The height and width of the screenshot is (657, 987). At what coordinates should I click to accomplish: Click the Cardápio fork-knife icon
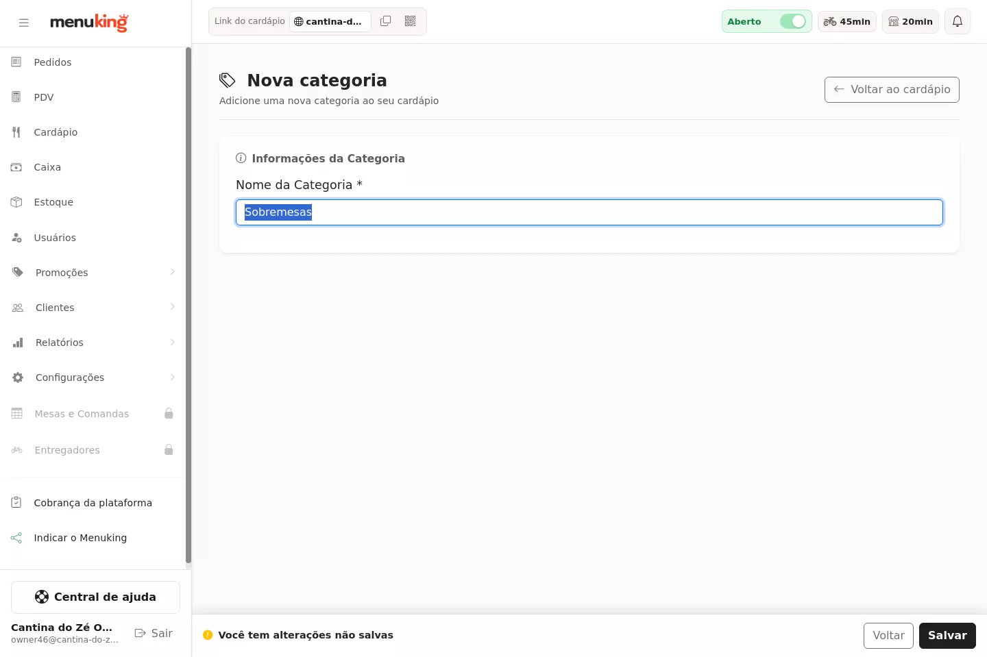click(x=16, y=132)
